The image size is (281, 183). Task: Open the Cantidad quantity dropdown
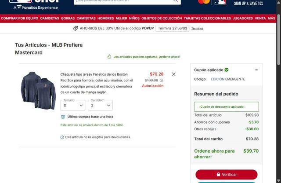pyautogui.click(x=101, y=105)
